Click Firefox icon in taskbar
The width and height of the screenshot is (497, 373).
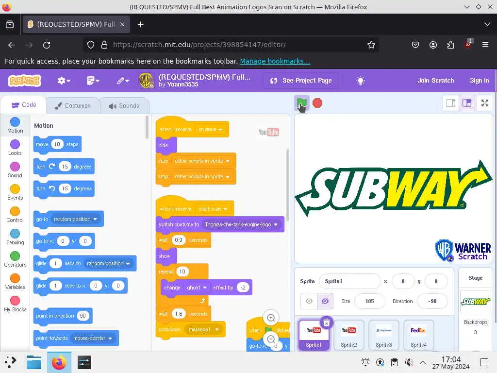point(59,362)
